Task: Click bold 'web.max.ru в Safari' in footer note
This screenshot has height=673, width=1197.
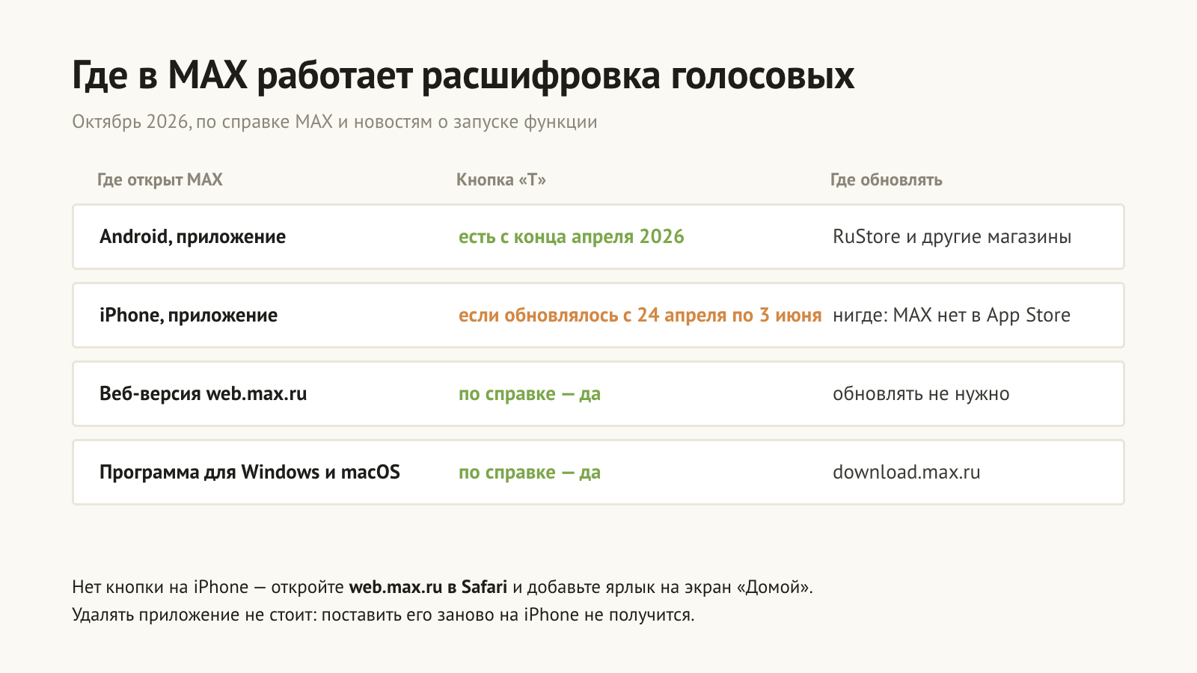Action: (x=428, y=587)
